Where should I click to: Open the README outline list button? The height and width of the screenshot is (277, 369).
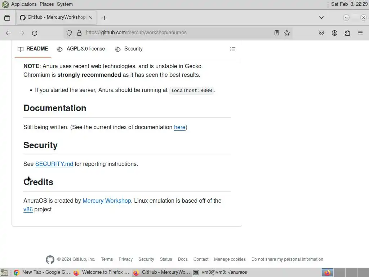[x=232, y=49]
